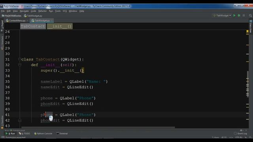253x142 pixels.
Task: Open the Event Log panel
Action: 241,133
